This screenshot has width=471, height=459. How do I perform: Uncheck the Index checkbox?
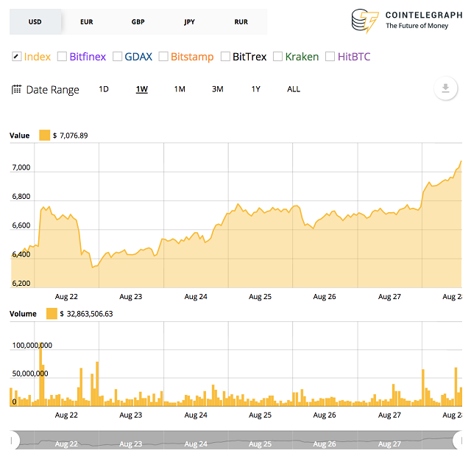(x=17, y=56)
